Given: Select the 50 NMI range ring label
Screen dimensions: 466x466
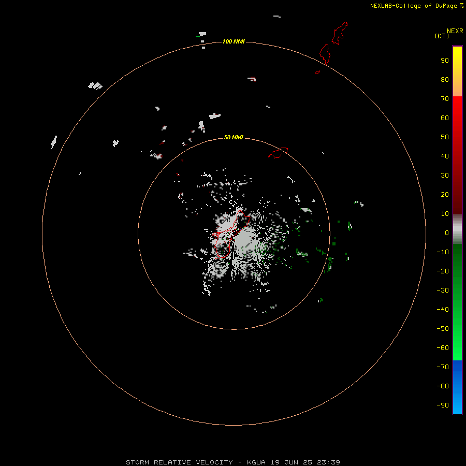Looking at the screenshot, I should tap(234, 137).
